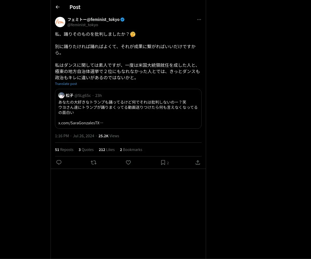Click the repost arrows icon
The image size is (311, 259).
pos(94,162)
